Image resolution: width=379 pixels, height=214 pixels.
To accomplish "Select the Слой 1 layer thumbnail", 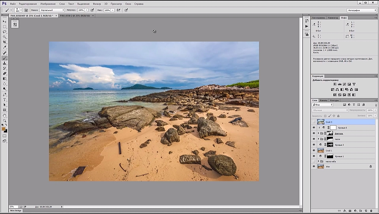I will click(x=320, y=150).
